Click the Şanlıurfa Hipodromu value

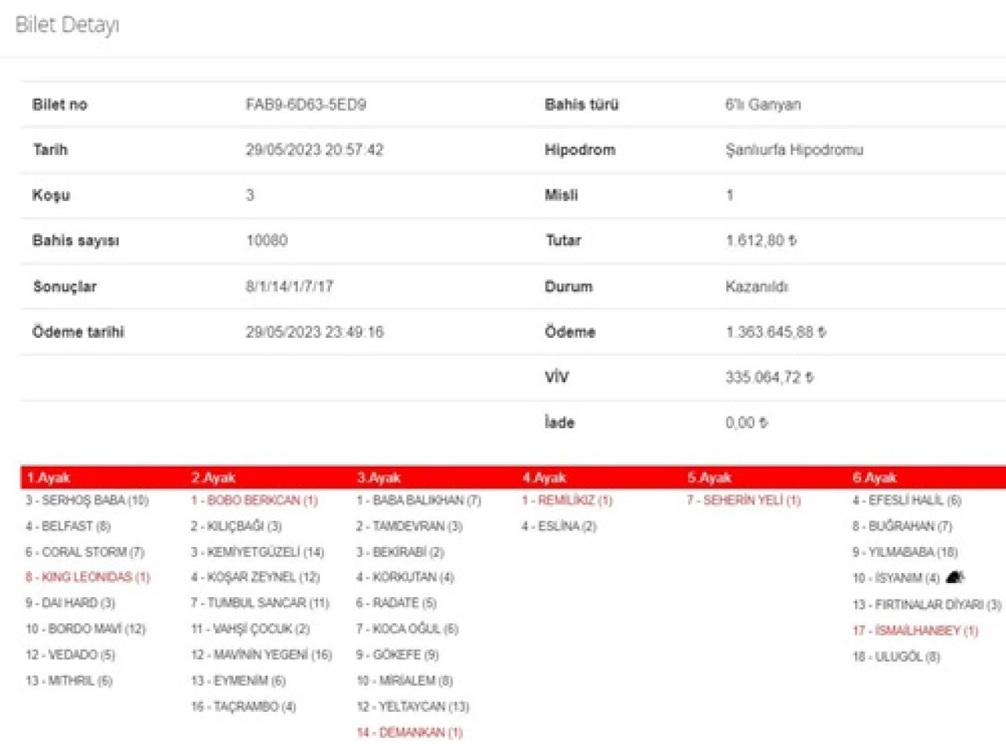(794, 150)
